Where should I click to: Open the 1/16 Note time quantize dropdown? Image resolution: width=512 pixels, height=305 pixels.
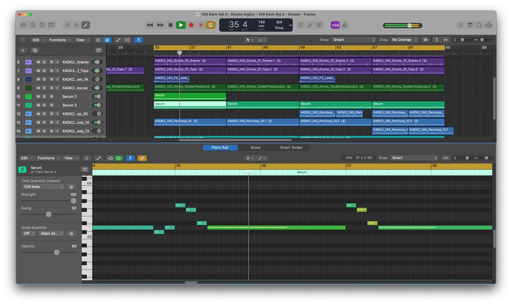[x=43, y=187]
